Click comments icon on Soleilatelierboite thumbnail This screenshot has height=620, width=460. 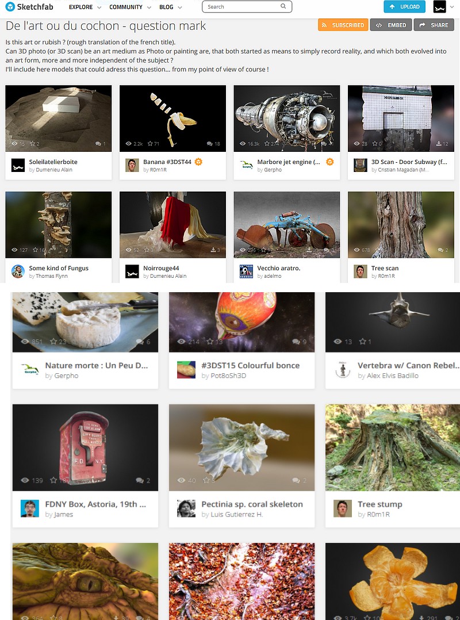pyautogui.click(x=98, y=144)
